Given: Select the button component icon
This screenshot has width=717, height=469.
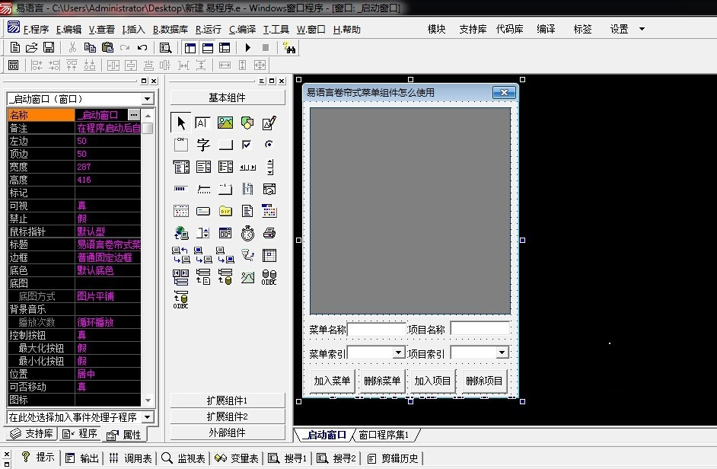Looking at the screenshot, I should (225, 145).
